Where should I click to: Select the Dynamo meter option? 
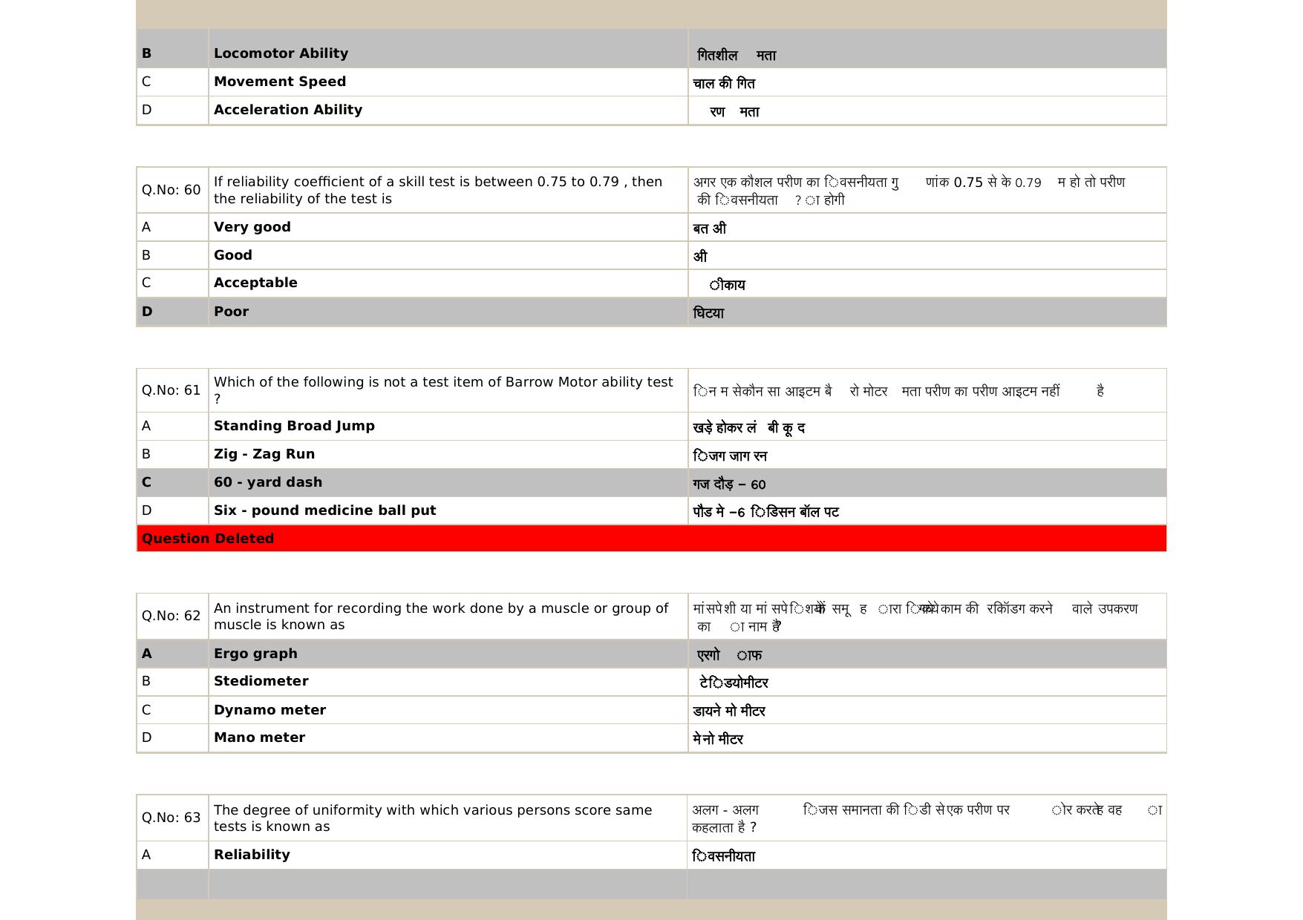[x=270, y=710]
